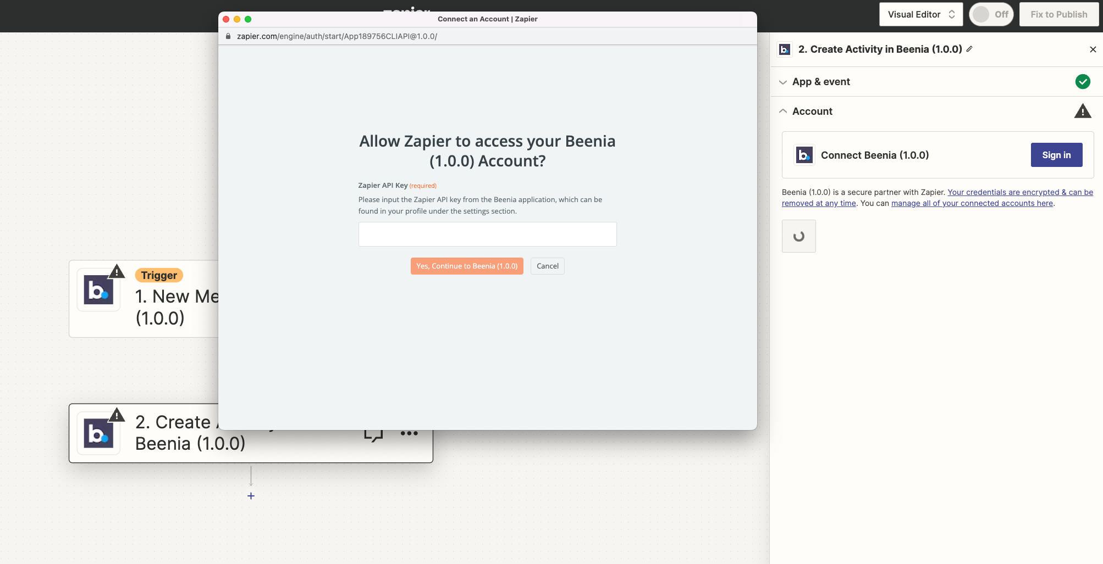Open the three-dots menu on step 2
The height and width of the screenshot is (564, 1103).
(409, 434)
